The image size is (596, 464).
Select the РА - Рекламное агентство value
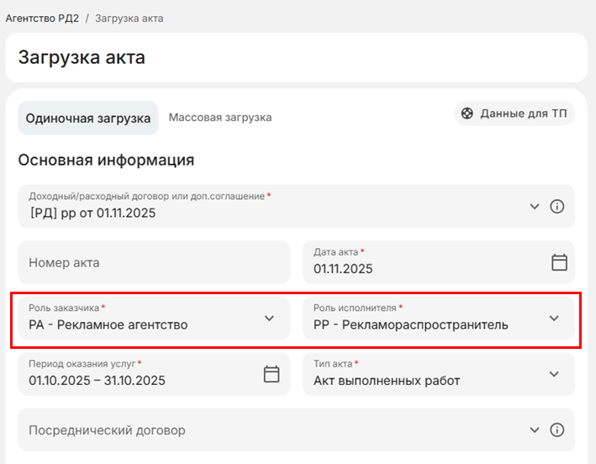[108, 324]
